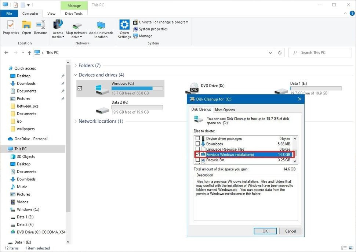Click the Search This PC field

point(320,53)
